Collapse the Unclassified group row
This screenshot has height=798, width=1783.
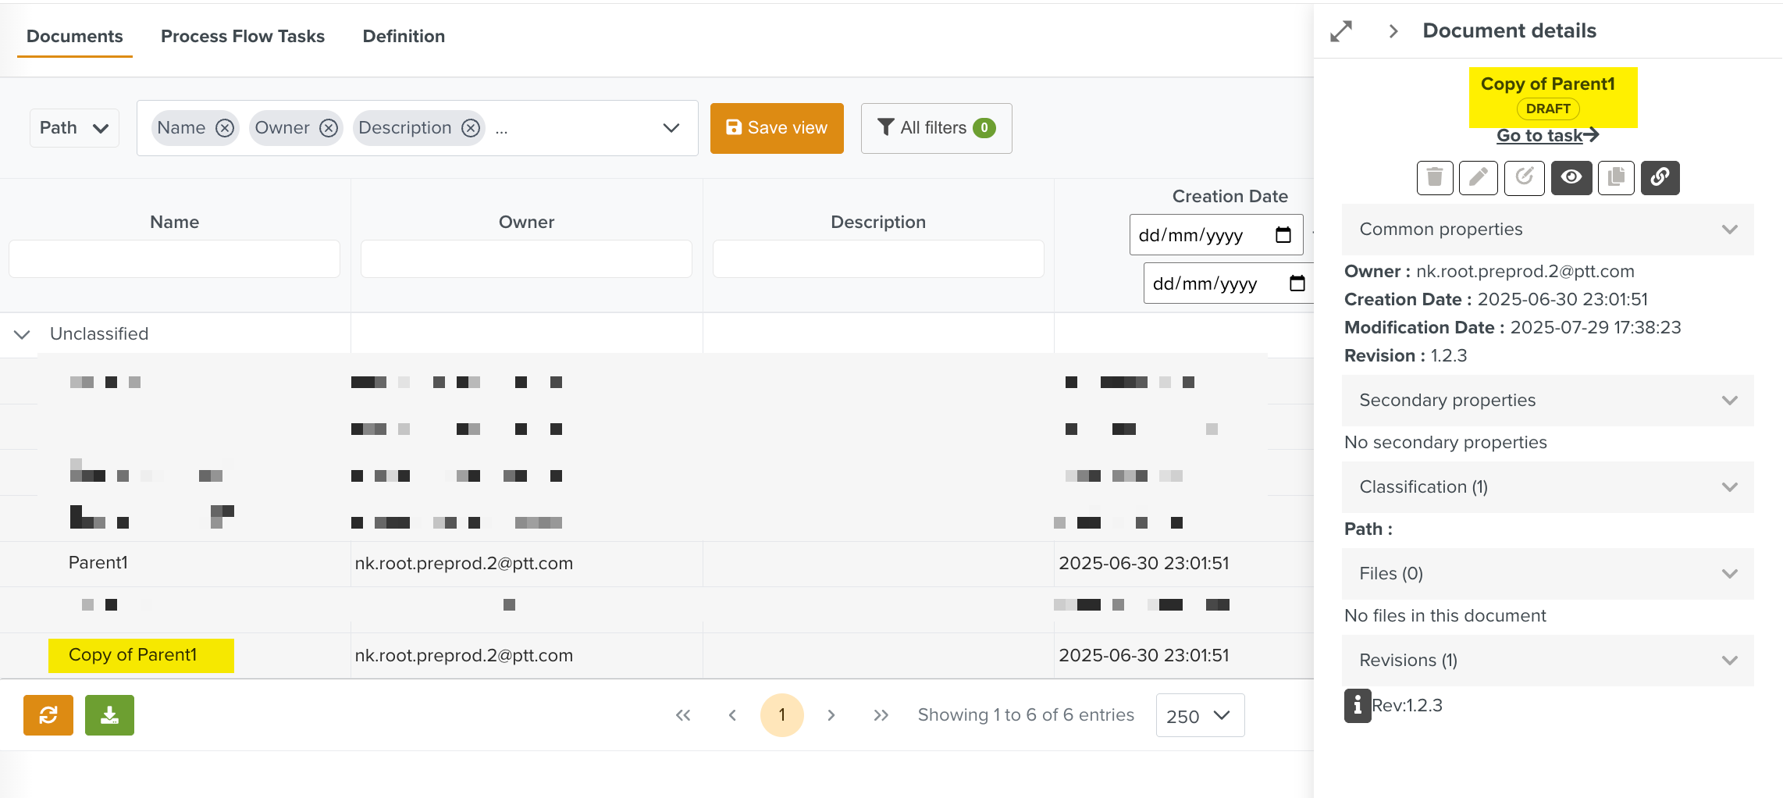pyautogui.click(x=22, y=334)
